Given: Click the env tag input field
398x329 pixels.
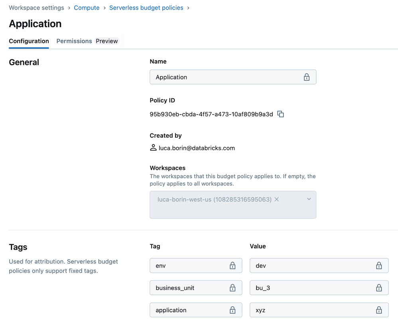Looking at the screenshot, I should (187, 266).
